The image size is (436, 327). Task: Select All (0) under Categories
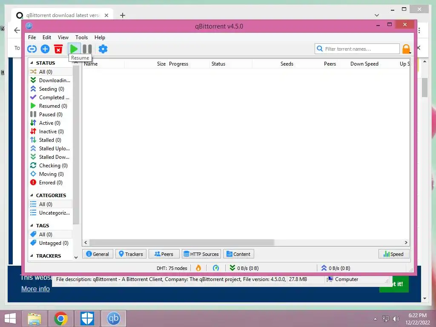coord(50,204)
